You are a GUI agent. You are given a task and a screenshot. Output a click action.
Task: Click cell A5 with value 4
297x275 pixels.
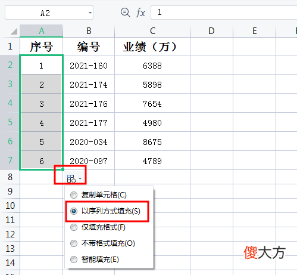pos(42,123)
